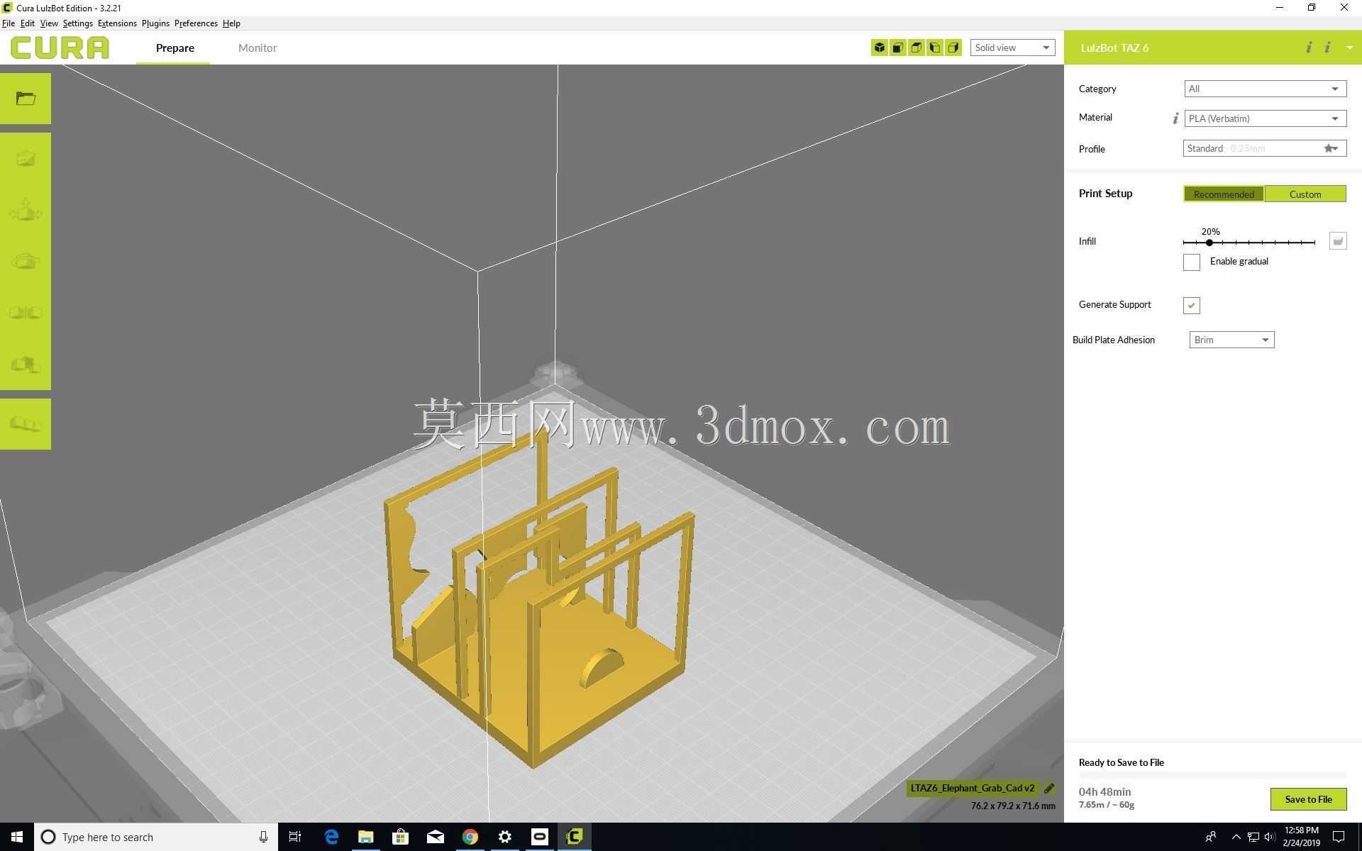Open the Plugins menu
Viewport: 1362px width, 851px height.
(x=155, y=23)
